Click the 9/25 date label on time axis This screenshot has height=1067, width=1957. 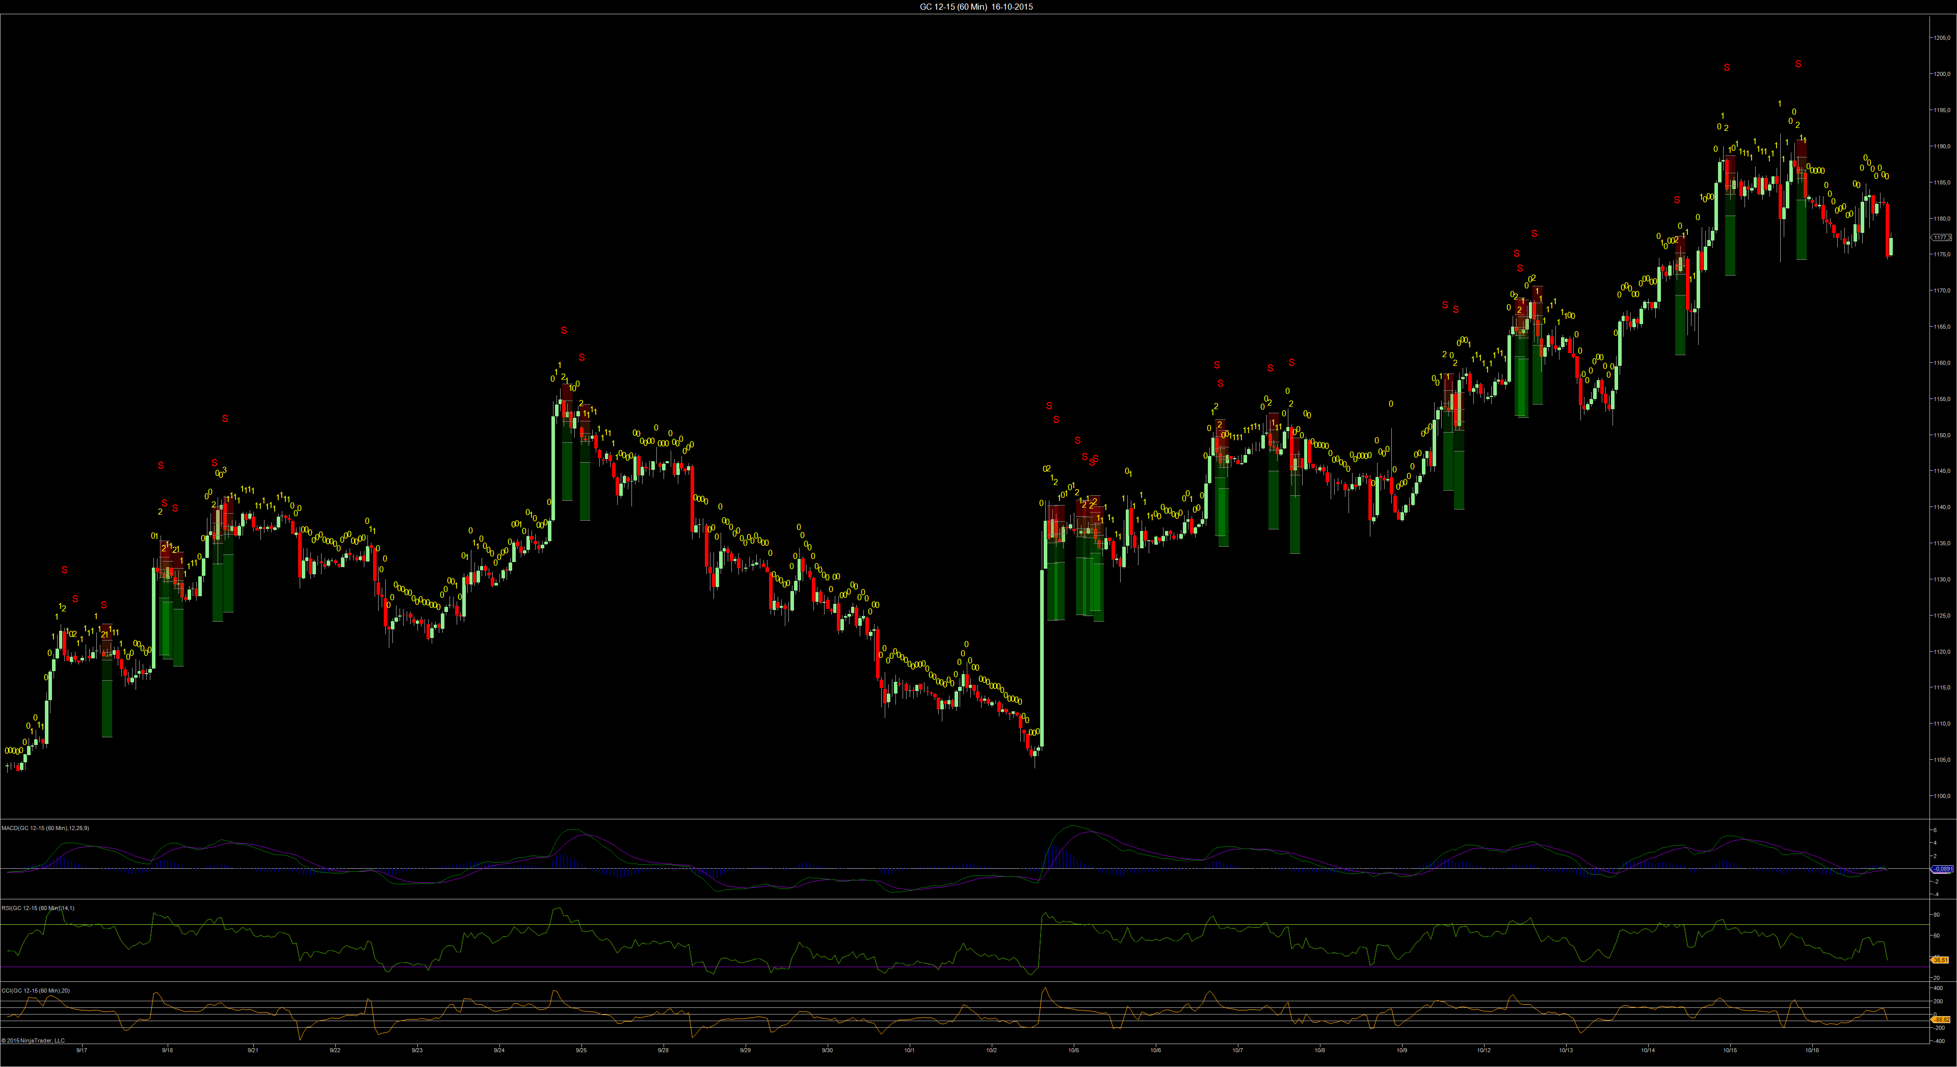[x=581, y=1051]
